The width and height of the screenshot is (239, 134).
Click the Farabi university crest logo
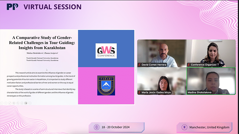pos(106,85)
